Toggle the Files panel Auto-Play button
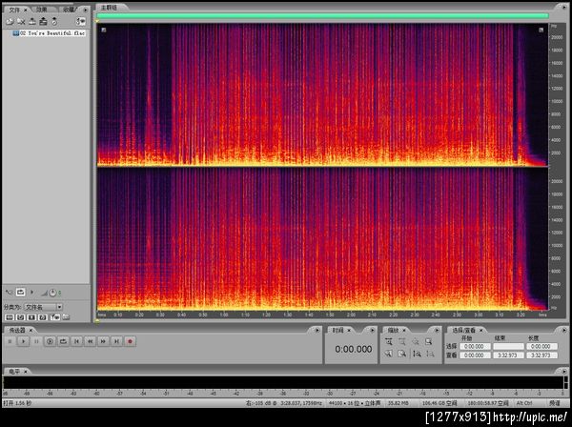 [10, 293]
